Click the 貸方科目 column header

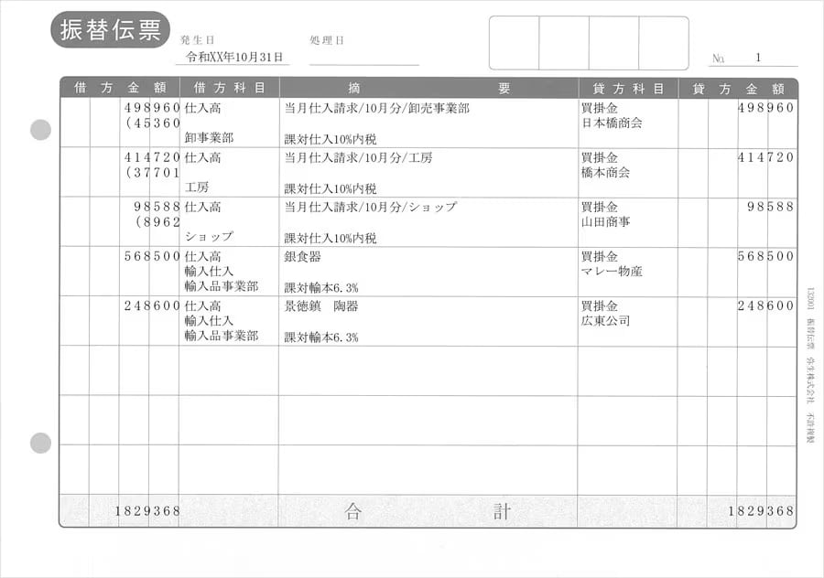(x=628, y=89)
